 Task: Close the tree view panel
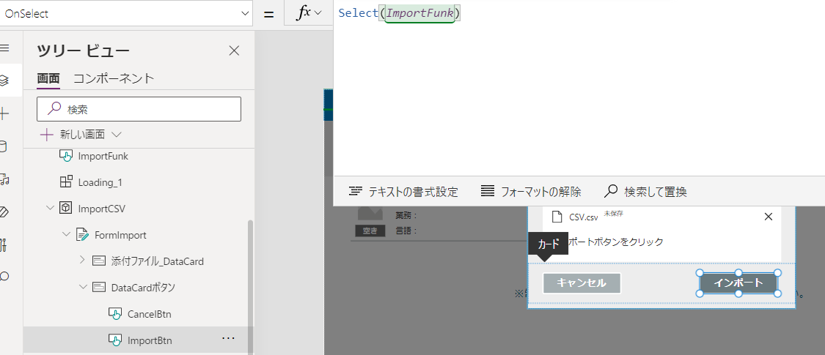click(234, 51)
